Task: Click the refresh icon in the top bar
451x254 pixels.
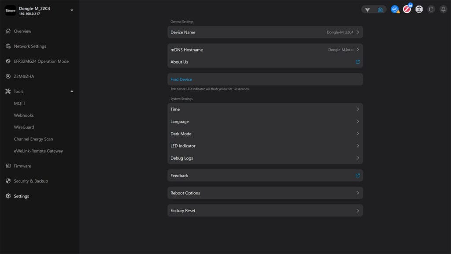Action: pyautogui.click(x=431, y=9)
